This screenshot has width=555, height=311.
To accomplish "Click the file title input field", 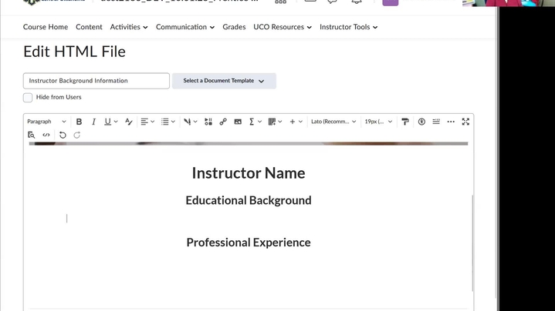I will click(x=96, y=81).
